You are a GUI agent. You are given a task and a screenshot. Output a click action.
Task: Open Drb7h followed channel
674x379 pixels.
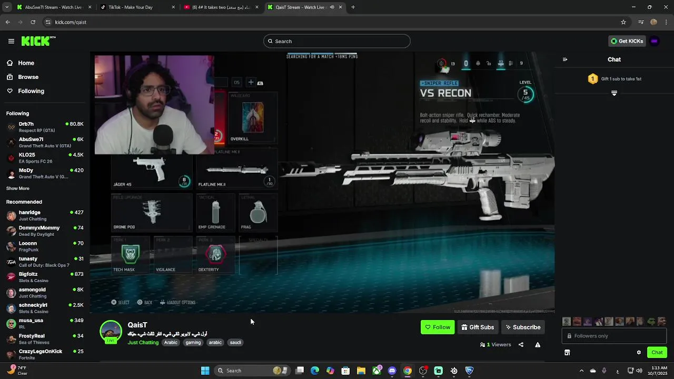[45, 127]
